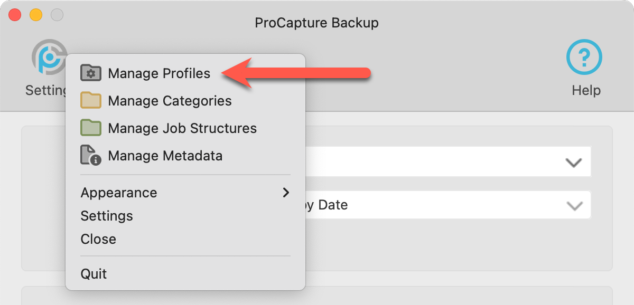Click the tan Manage Categories folder icon
Screen dimensions: 634x305
pos(91,100)
